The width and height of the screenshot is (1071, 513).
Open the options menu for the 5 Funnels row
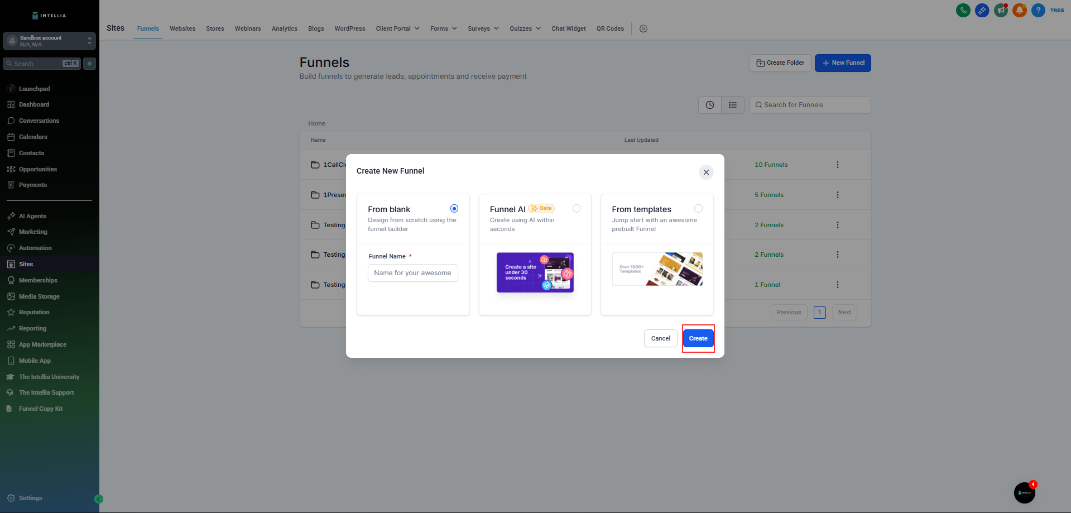[x=838, y=195]
